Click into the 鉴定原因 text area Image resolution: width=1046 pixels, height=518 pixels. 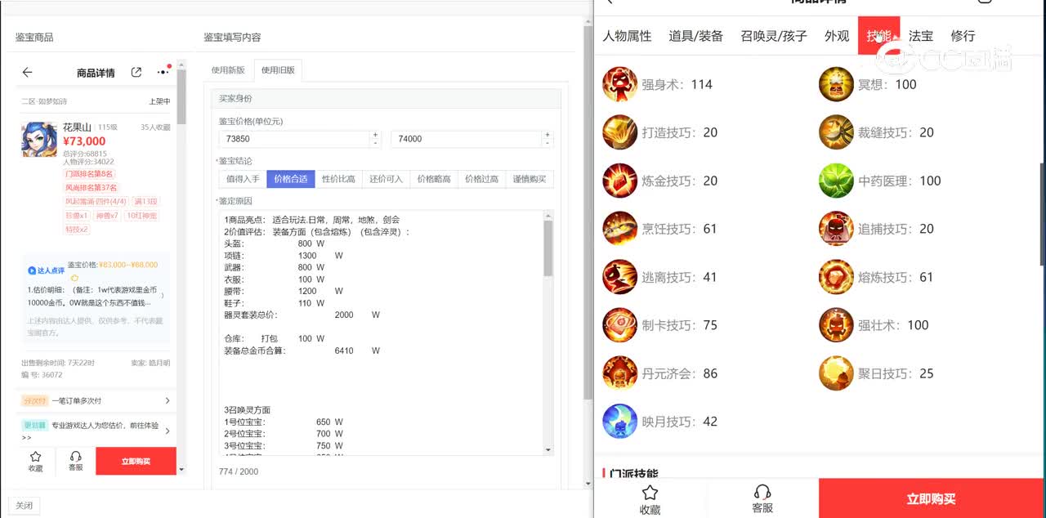381,333
